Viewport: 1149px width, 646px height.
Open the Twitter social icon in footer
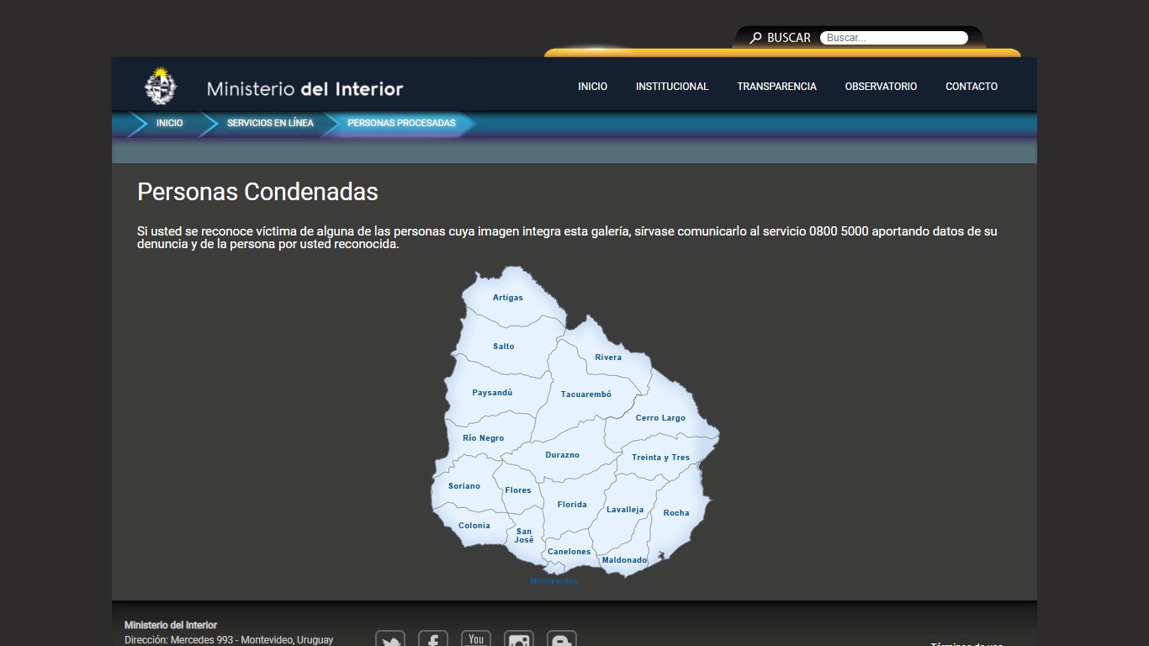[390, 639]
